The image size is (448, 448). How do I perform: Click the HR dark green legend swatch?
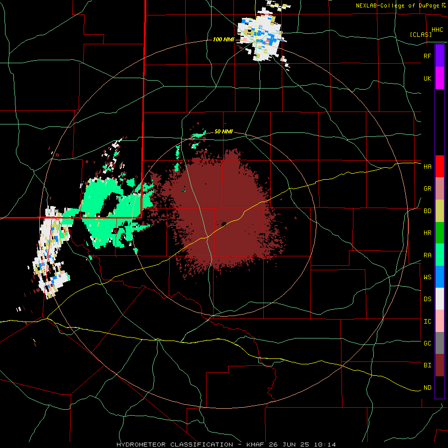(x=440, y=233)
